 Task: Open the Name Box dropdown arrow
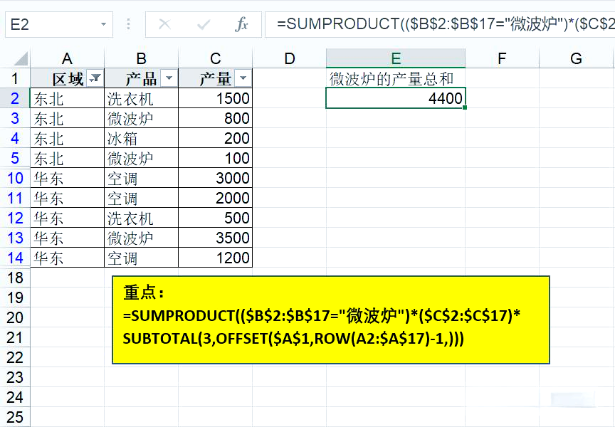[103, 24]
